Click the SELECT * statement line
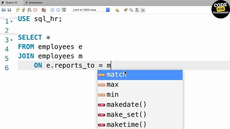The image size is (230, 129). 34,37
